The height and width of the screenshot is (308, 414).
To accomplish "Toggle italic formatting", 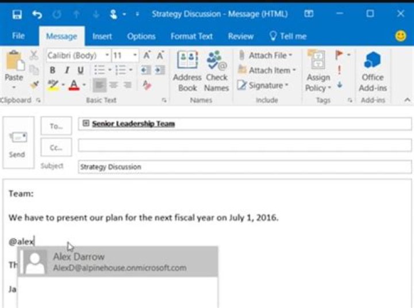I will [x=67, y=70].
